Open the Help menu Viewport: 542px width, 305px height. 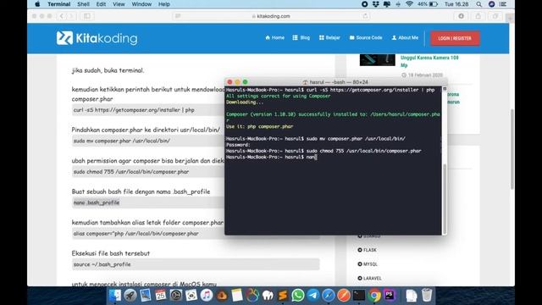tap(163, 4)
